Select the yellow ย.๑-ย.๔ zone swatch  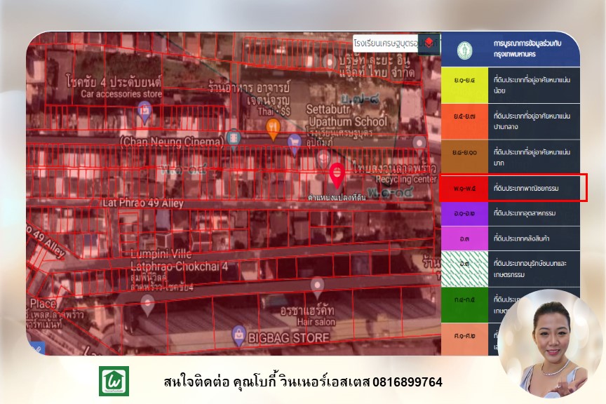(464, 85)
